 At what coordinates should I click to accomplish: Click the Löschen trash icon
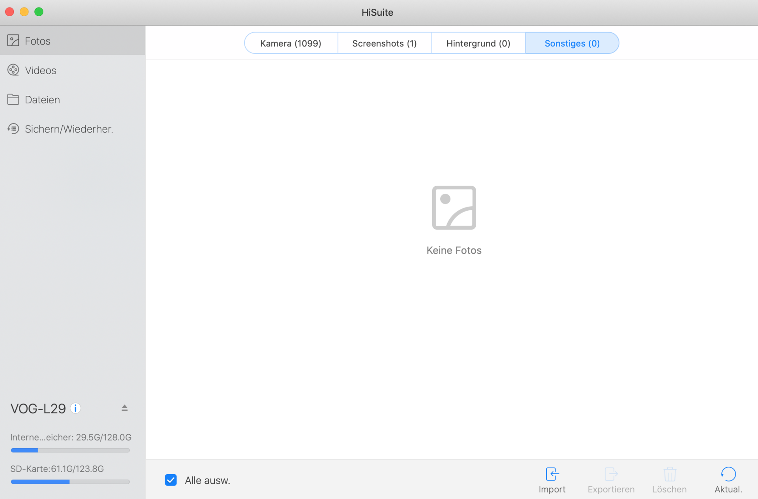coord(670,474)
